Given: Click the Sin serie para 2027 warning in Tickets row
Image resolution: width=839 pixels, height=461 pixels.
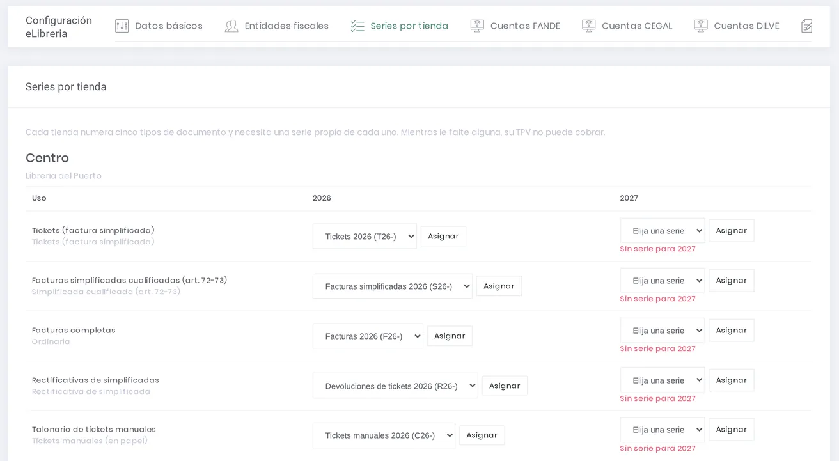Looking at the screenshot, I should pos(658,249).
